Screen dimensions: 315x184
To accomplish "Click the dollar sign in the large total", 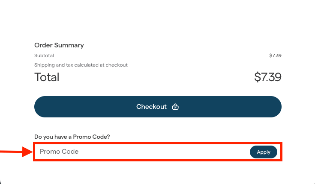I will (x=257, y=77).
